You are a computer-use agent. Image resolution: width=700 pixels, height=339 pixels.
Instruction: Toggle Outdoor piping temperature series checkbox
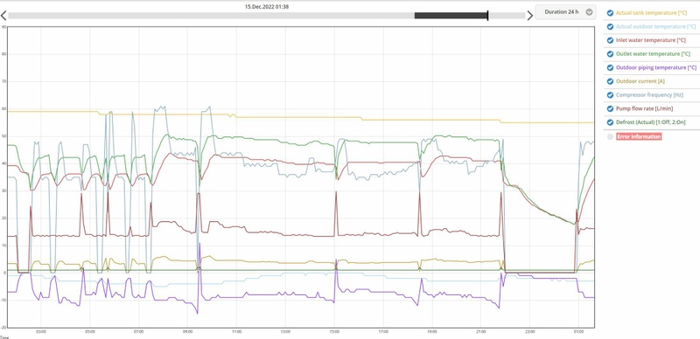(x=610, y=68)
